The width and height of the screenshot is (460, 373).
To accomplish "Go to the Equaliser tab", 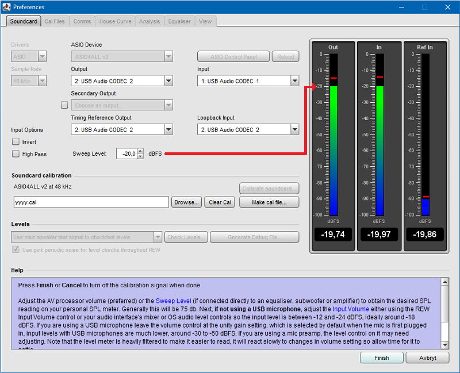I will click(x=179, y=21).
